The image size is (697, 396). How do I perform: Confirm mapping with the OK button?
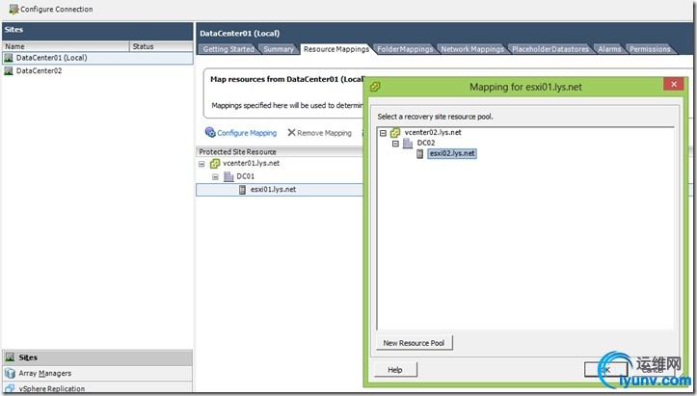605,369
